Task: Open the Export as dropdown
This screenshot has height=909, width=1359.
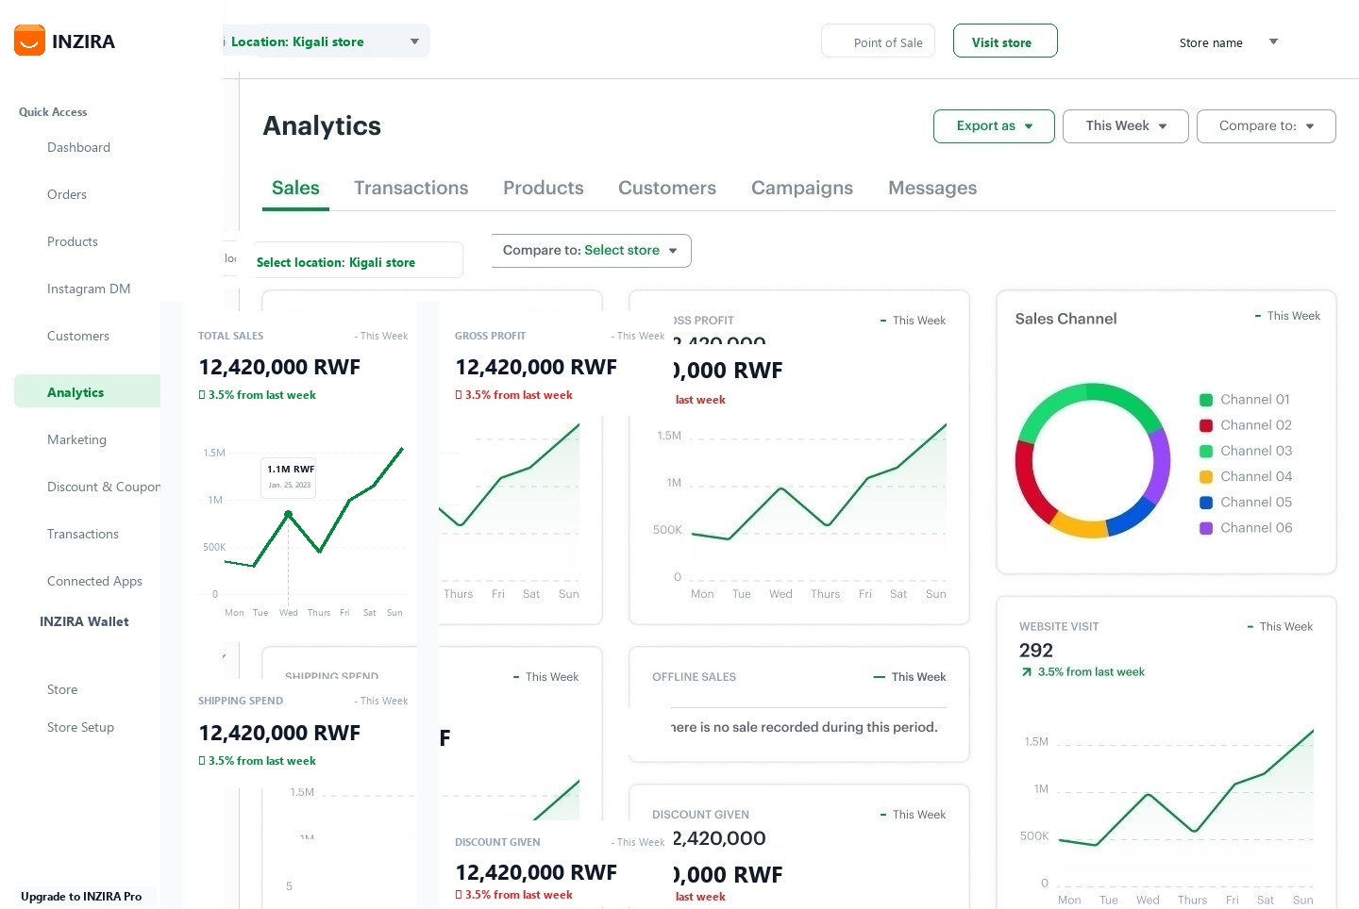Action: pyautogui.click(x=994, y=126)
